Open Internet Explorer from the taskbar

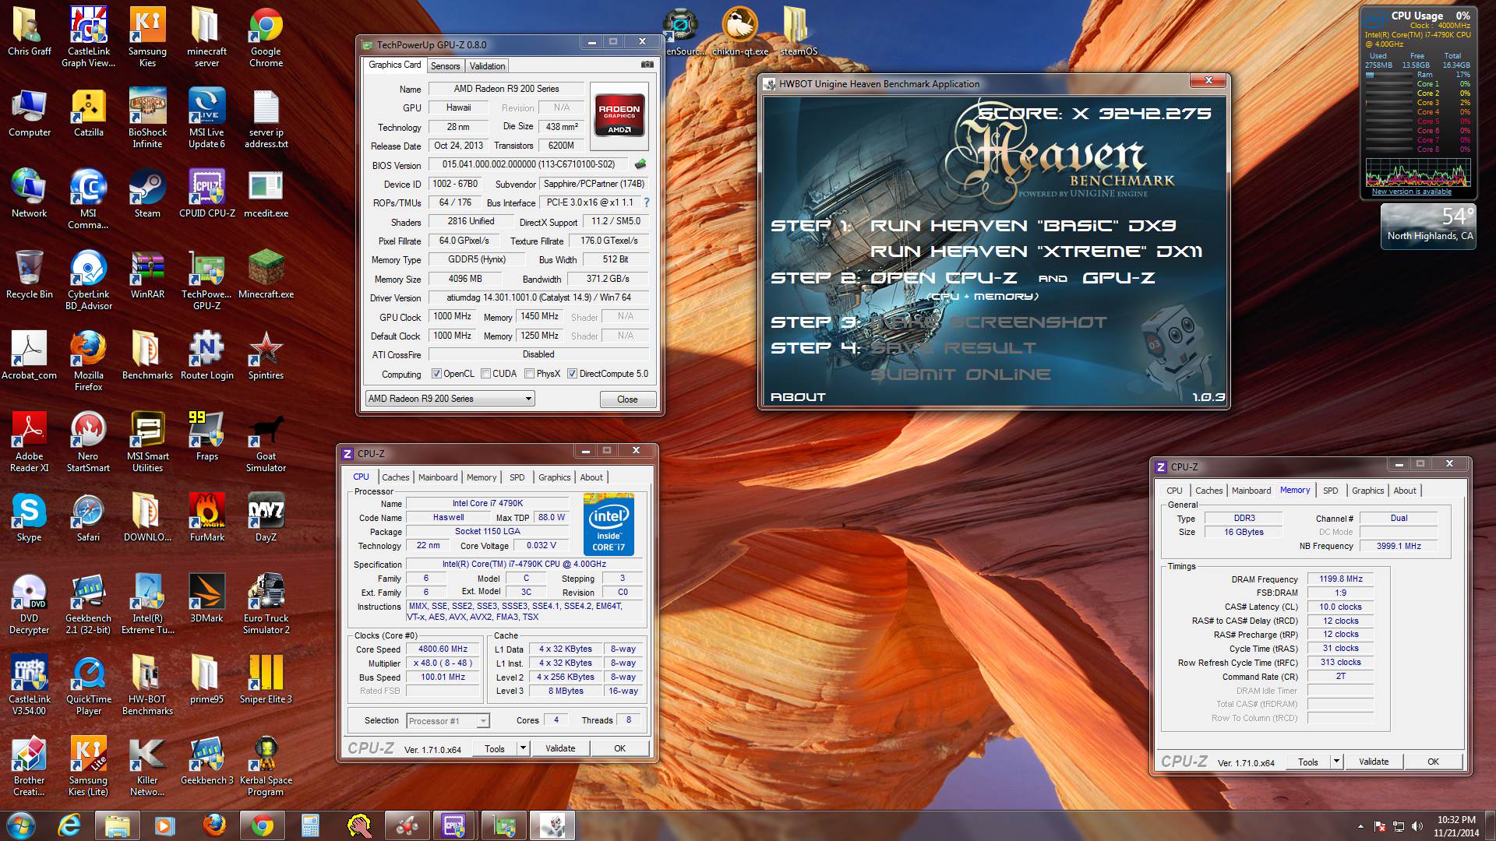click(69, 825)
